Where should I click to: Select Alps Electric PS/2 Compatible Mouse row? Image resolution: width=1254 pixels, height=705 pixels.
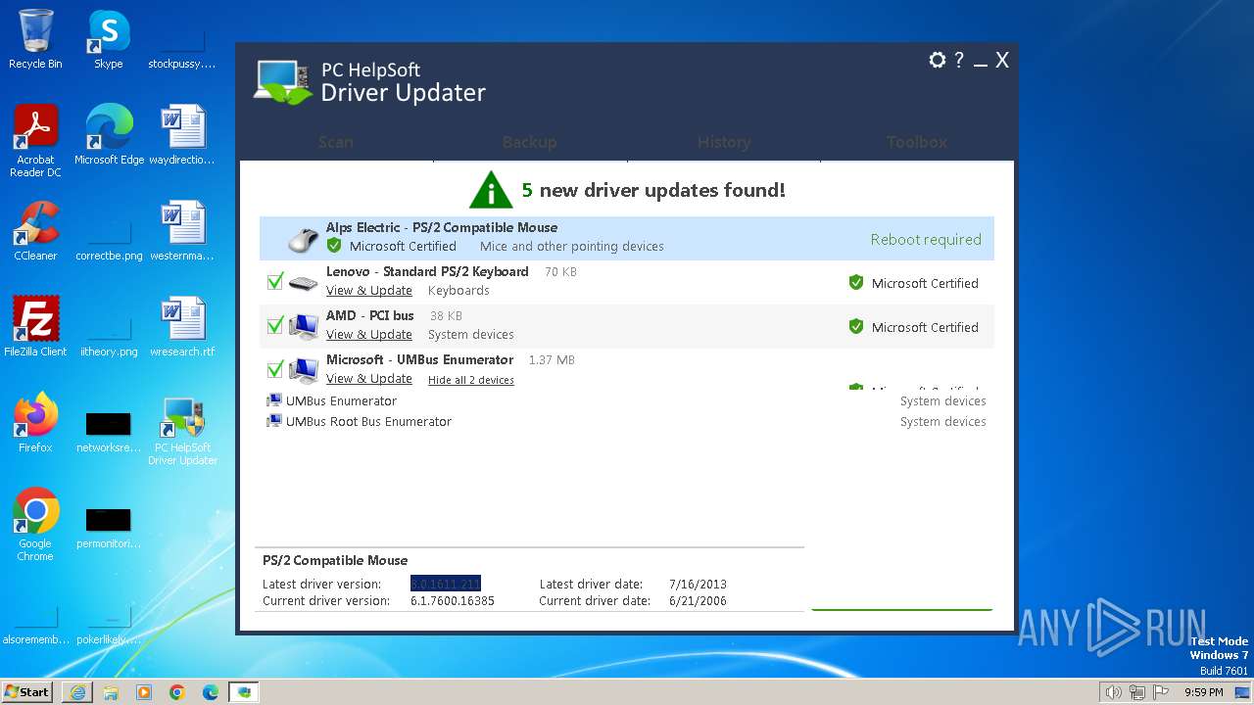click(x=627, y=238)
